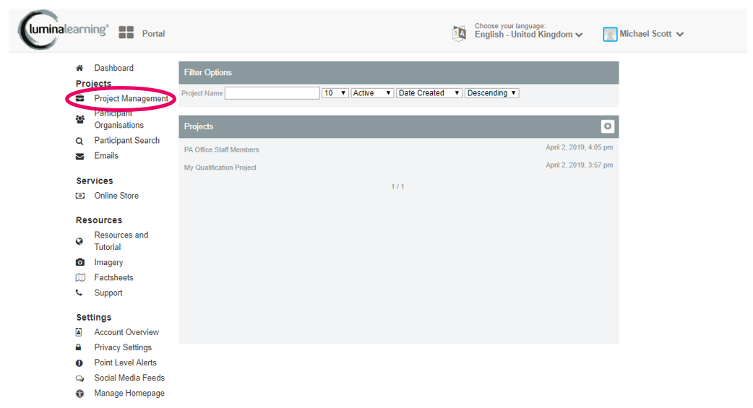Open the results-per-page dropdown showing 10
The image size is (753, 408).
tap(335, 93)
